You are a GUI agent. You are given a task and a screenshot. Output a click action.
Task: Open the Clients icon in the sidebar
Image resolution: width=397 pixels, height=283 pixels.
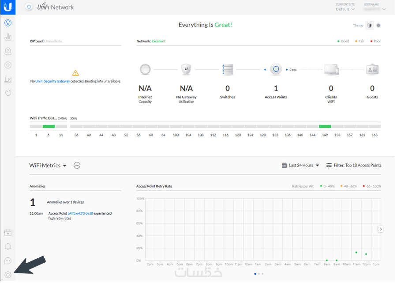tap(8, 79)
